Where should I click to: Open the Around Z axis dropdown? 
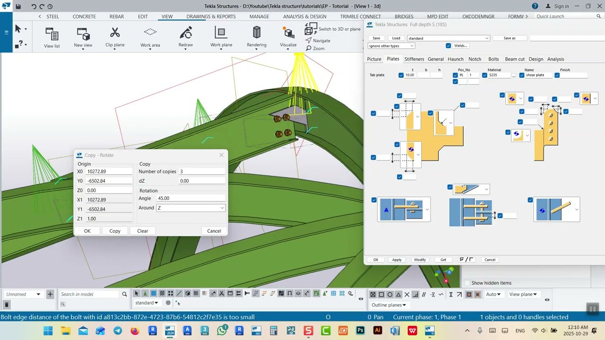[x=191, y=208]
